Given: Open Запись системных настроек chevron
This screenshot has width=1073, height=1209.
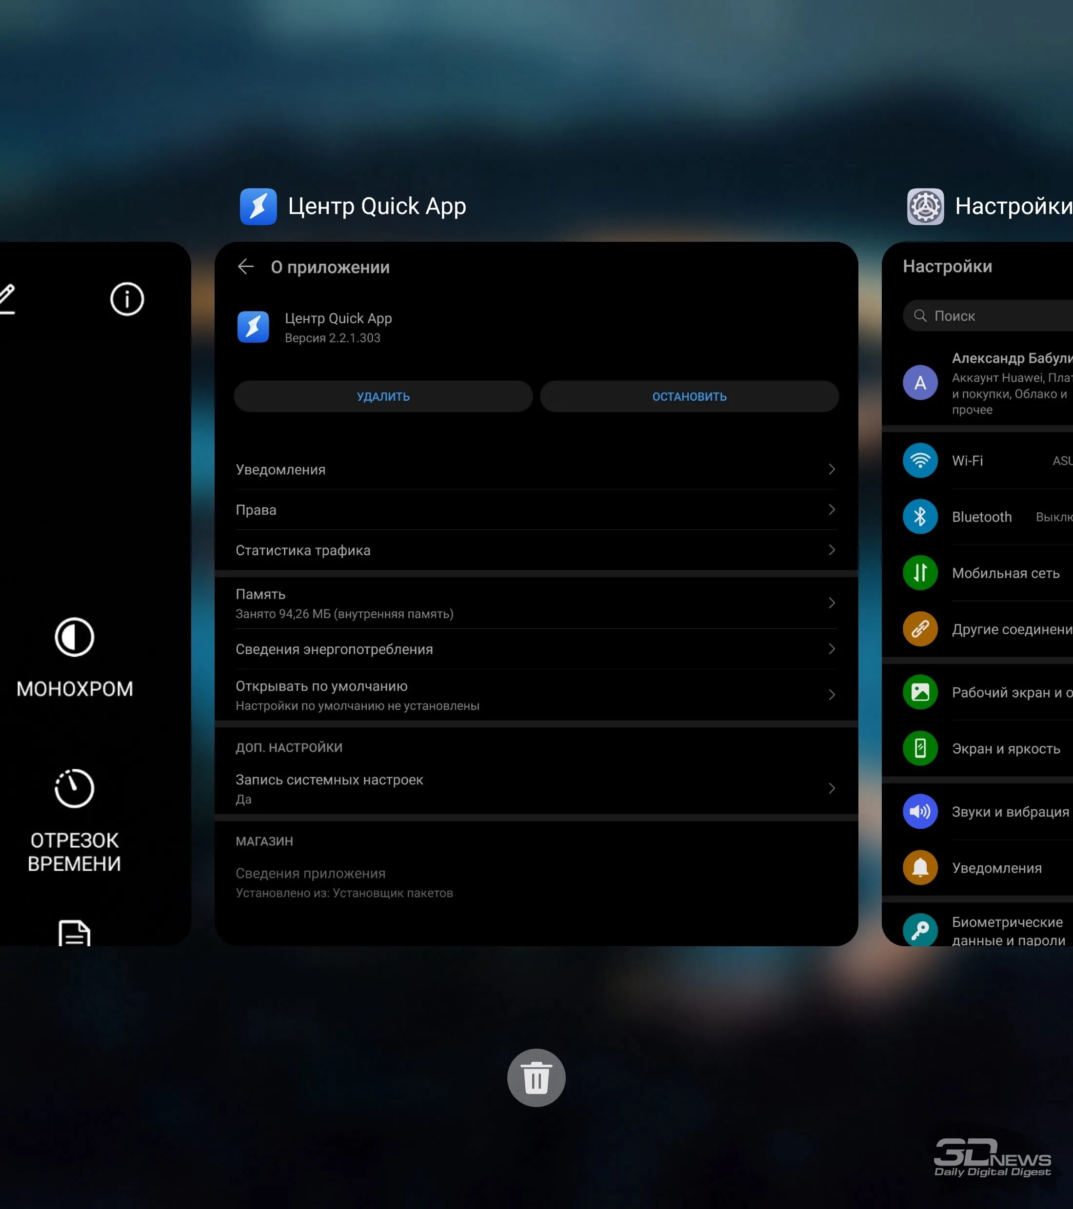Looking at the screenshot, I should 832,788.
